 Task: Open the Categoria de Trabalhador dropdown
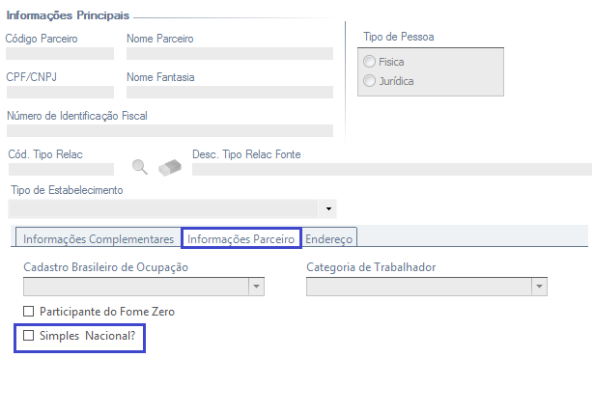(539, 287)
